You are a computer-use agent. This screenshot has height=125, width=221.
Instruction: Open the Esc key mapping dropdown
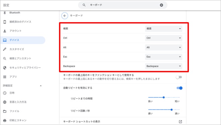click(163, 57)
